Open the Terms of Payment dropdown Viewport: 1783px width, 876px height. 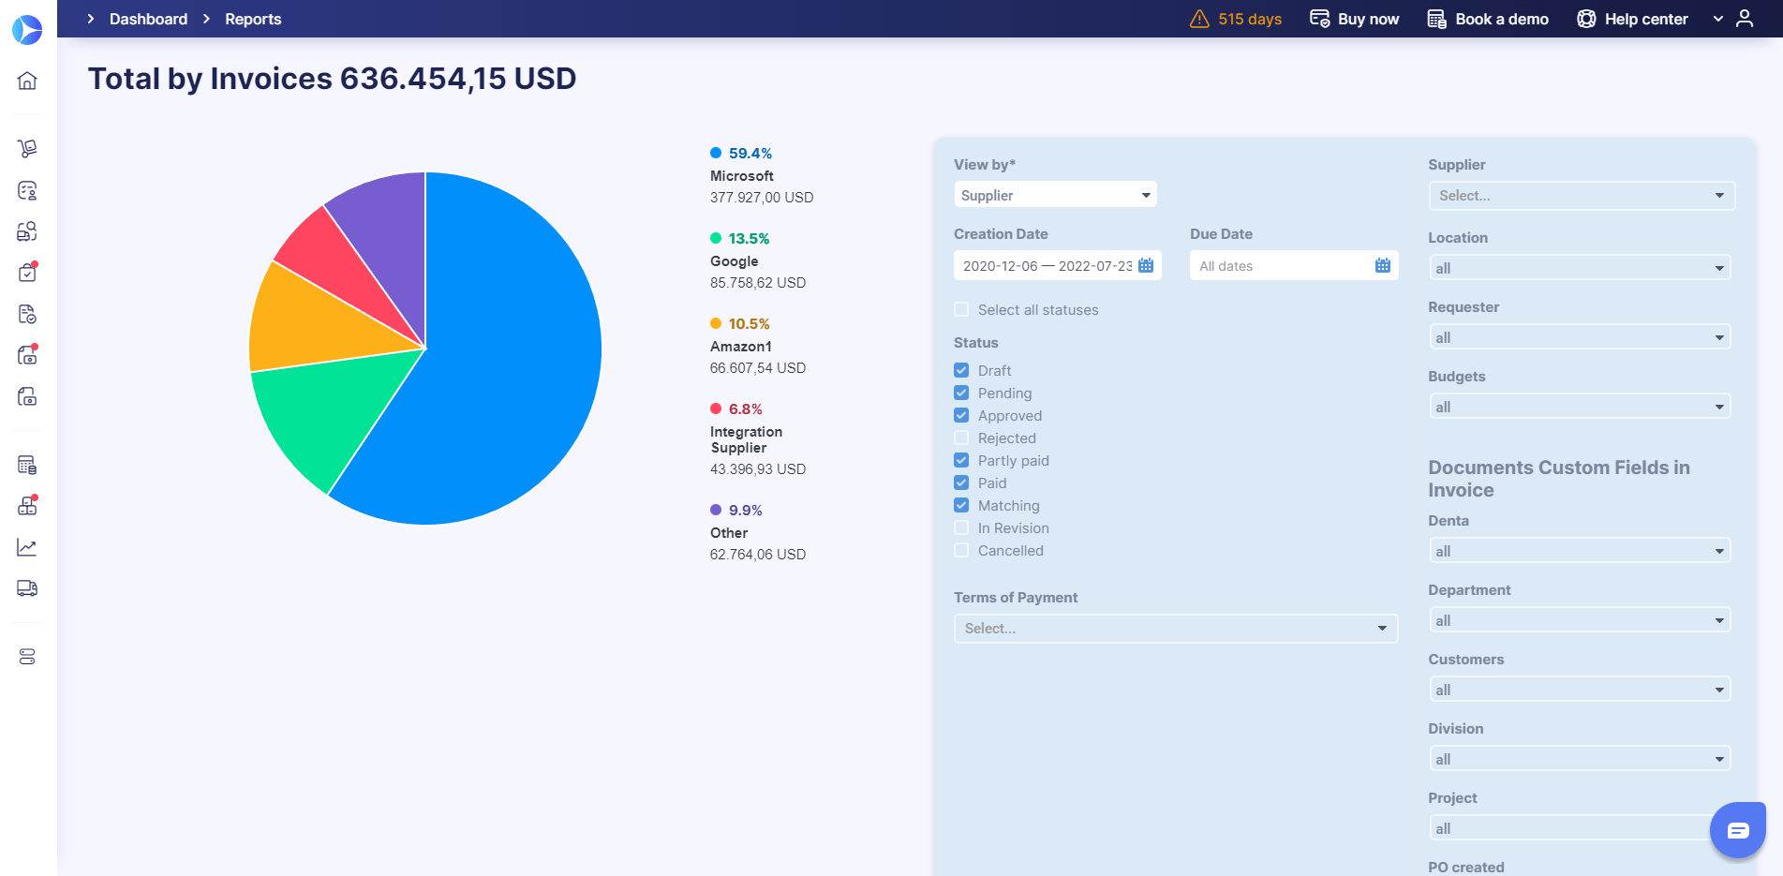1176,629
